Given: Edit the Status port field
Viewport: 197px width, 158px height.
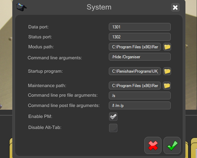Looking at the screenshot, I should [140, 37].
